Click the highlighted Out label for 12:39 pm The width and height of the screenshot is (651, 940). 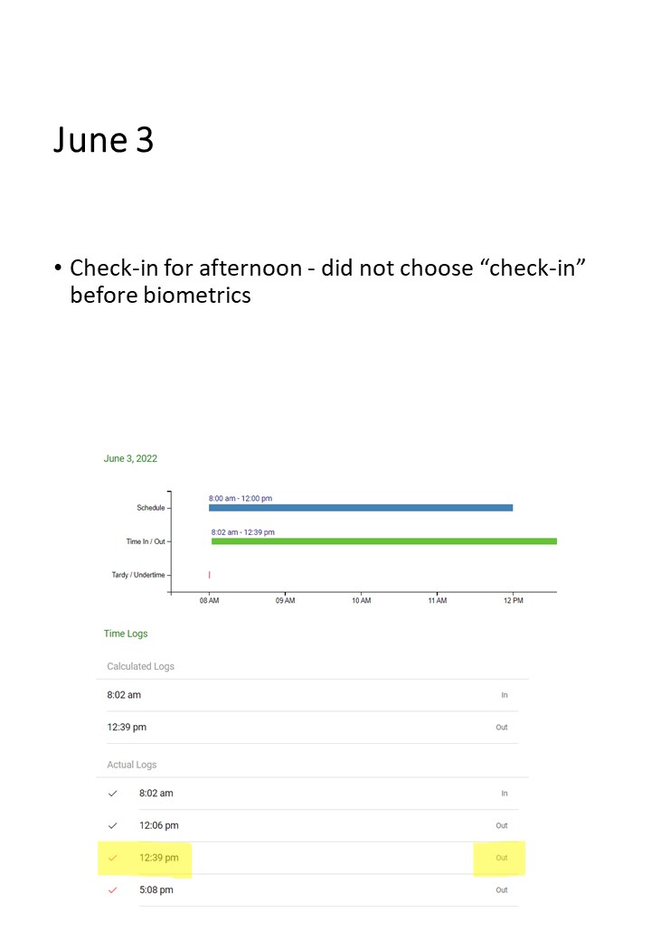(501, 858)
